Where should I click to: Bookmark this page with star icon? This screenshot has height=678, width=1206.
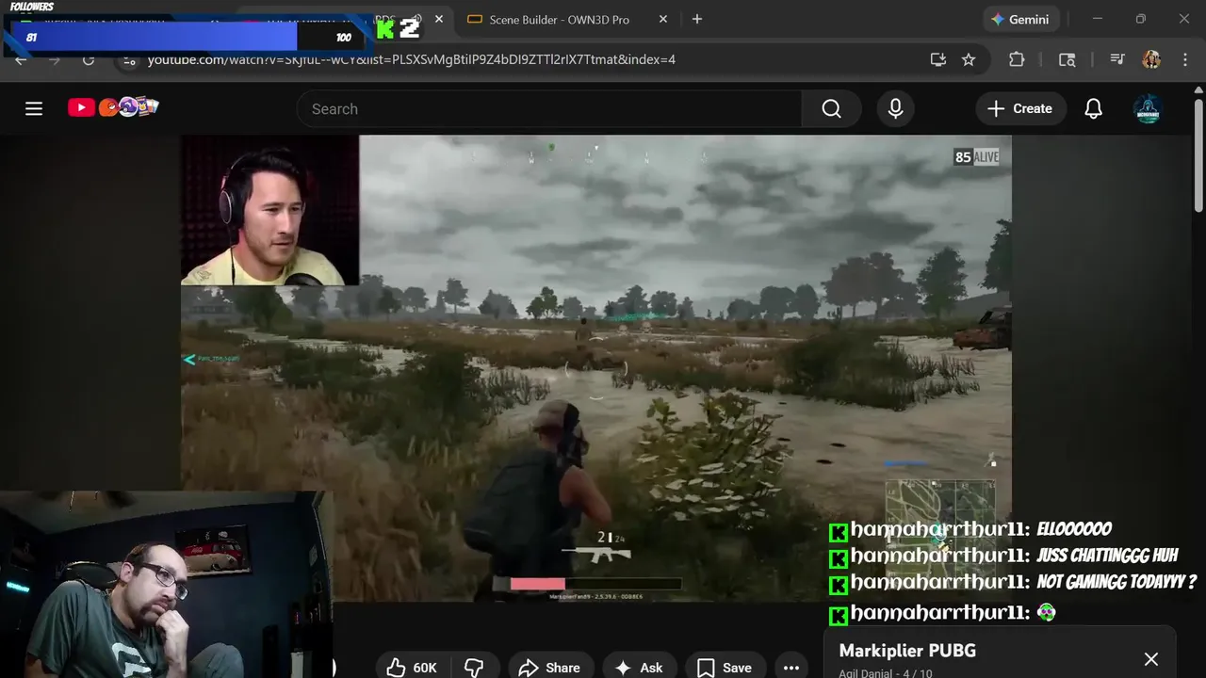coord(969,59)
